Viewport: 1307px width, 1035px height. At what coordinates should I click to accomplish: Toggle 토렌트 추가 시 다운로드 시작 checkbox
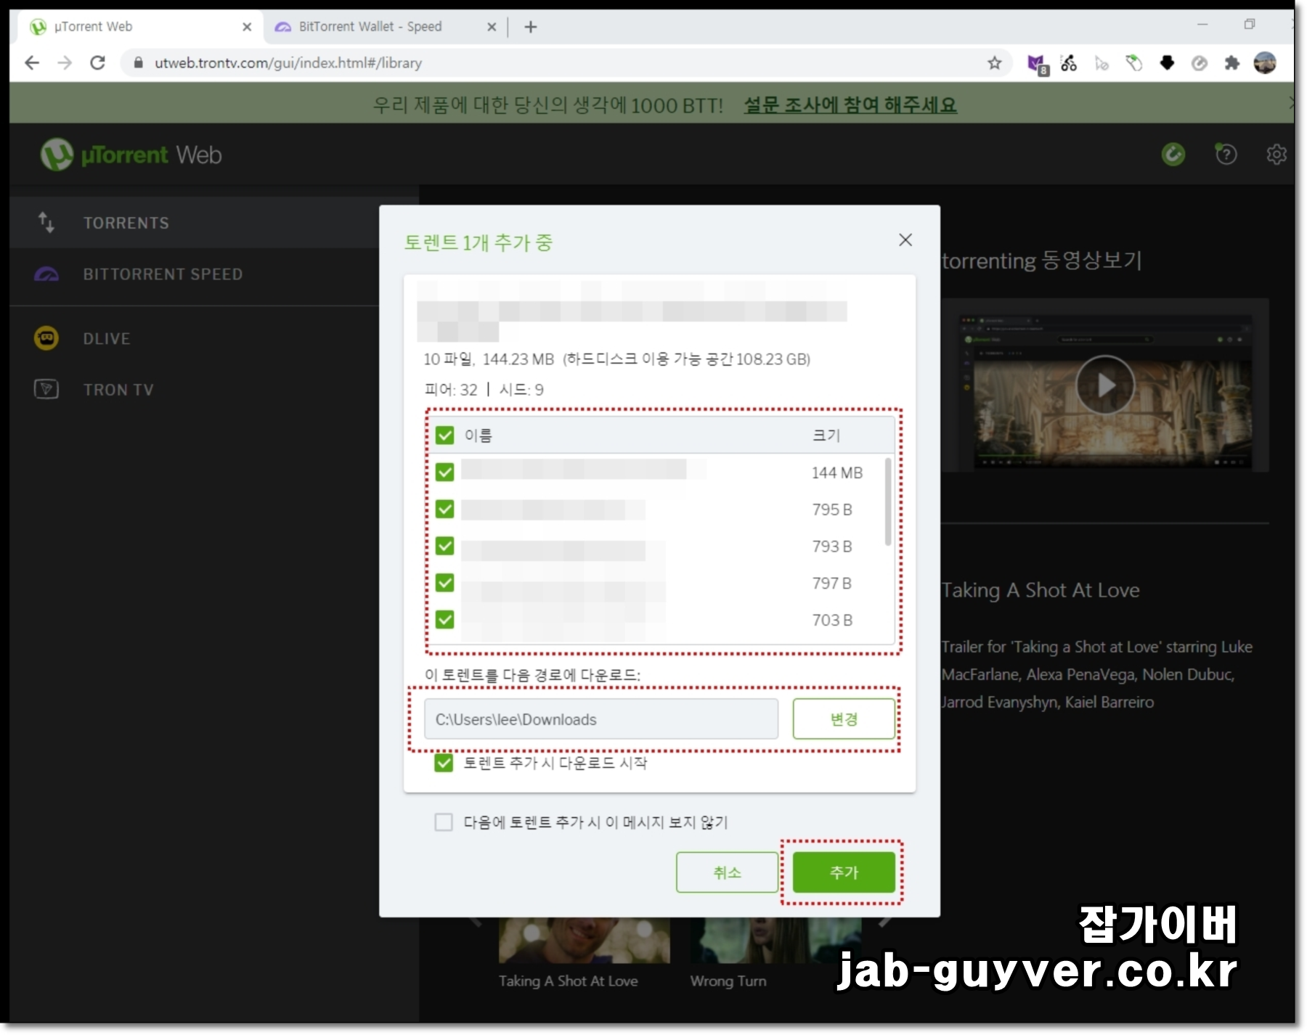(x=443, y=763)
